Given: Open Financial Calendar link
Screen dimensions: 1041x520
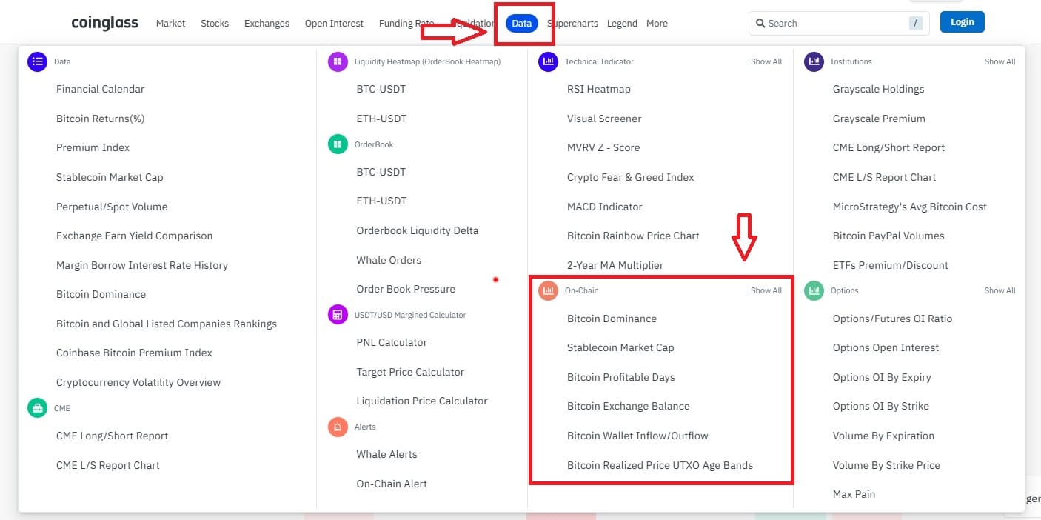Looking at the screenshot, I should [100, 89].
